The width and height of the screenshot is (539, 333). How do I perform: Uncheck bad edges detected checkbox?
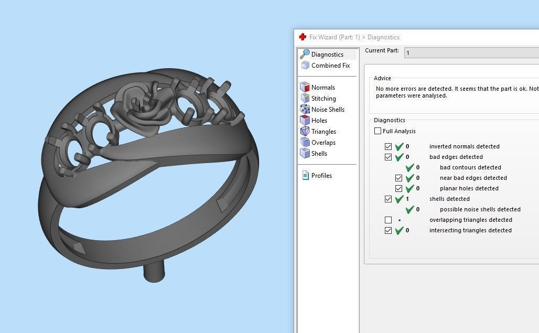coord(388,157)
